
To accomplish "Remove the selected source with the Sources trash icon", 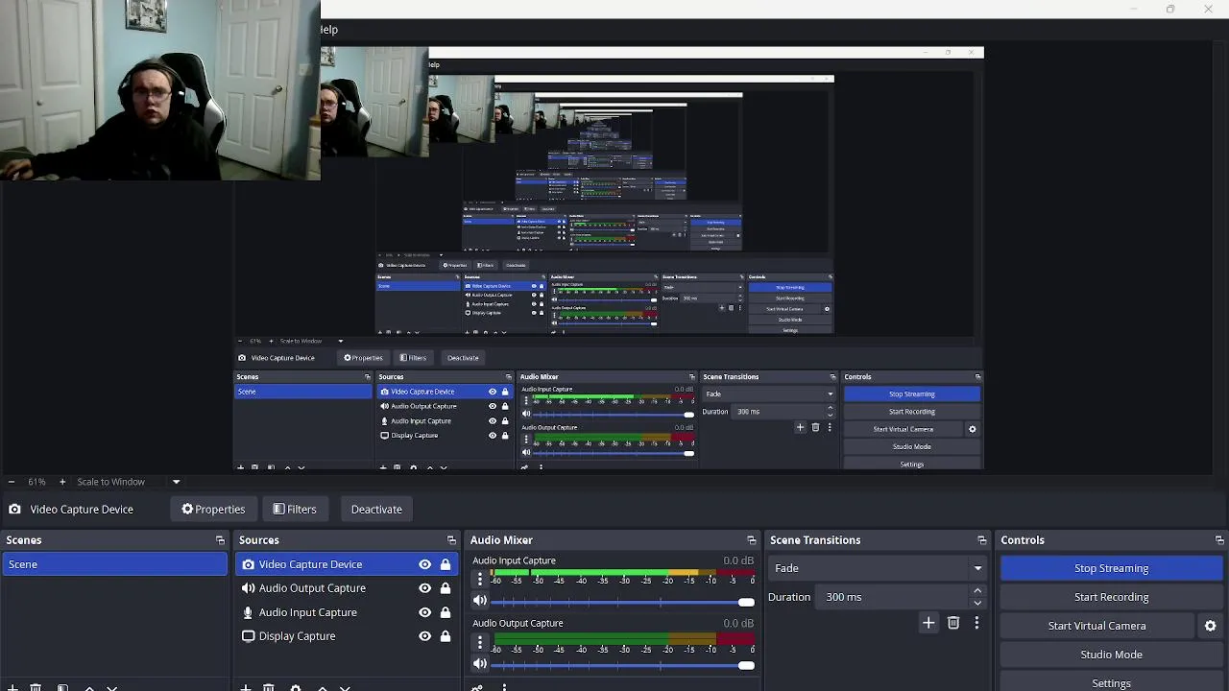I will point(269,687).
